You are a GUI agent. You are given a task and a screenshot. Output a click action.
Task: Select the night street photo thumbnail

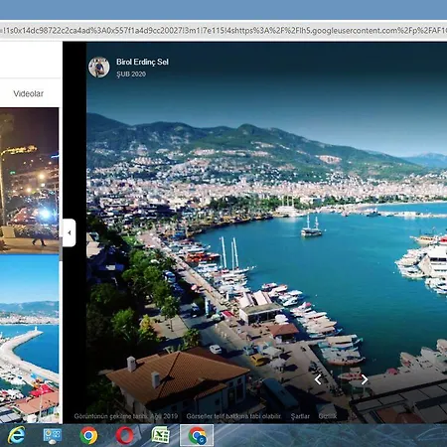pos(29,181)
